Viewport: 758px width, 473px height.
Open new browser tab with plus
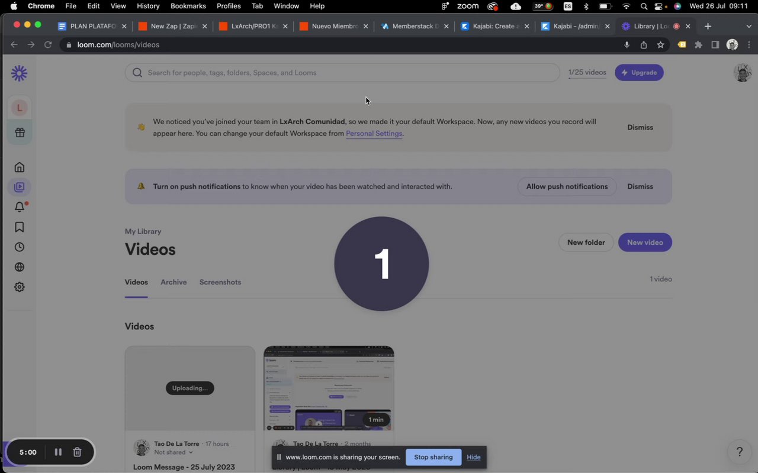(x=708, y=26)
